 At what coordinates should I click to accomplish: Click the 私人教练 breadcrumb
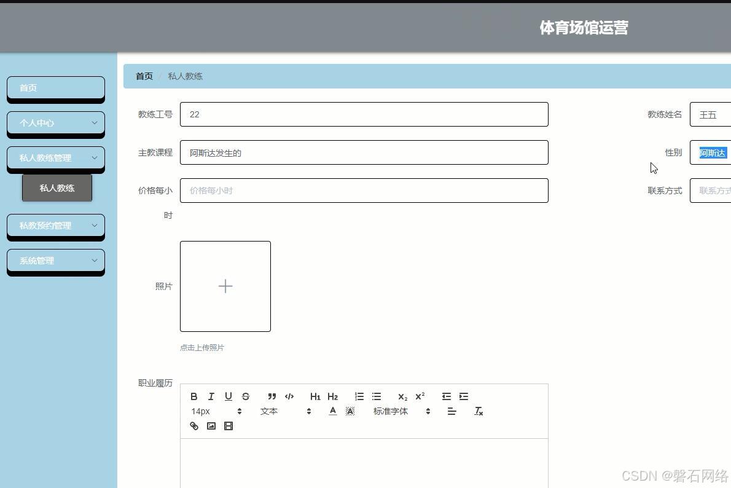pyautogui.click(x=185, y=76)
